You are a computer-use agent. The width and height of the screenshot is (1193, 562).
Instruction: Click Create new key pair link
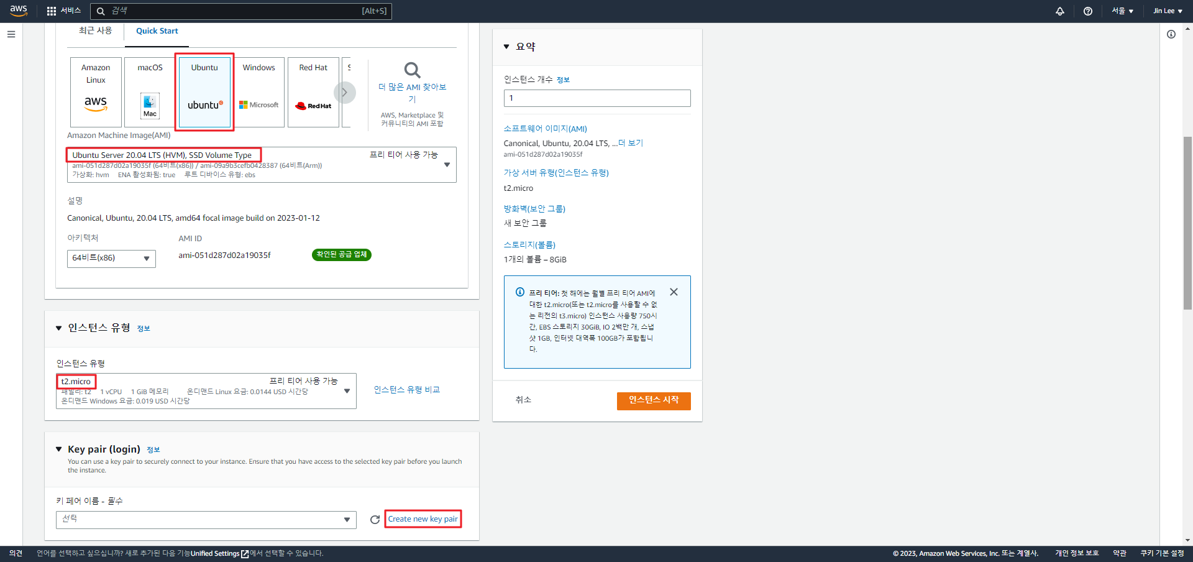pyautogui.click(x=423, y=519)
